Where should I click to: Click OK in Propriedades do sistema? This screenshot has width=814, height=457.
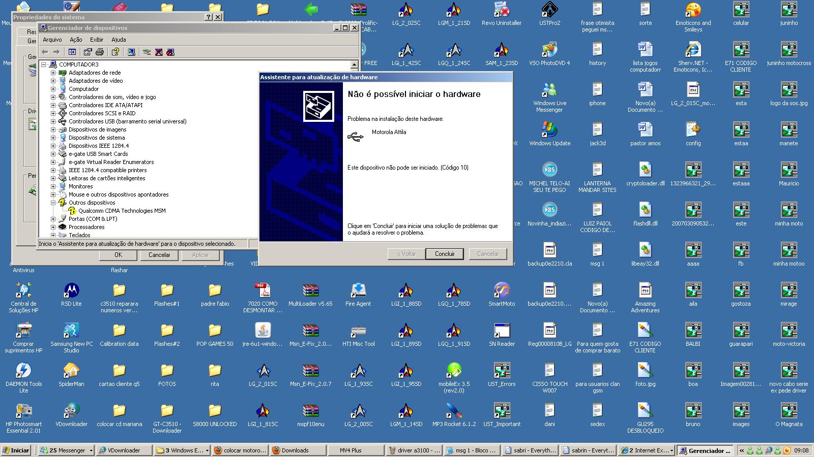coord(118,255)
